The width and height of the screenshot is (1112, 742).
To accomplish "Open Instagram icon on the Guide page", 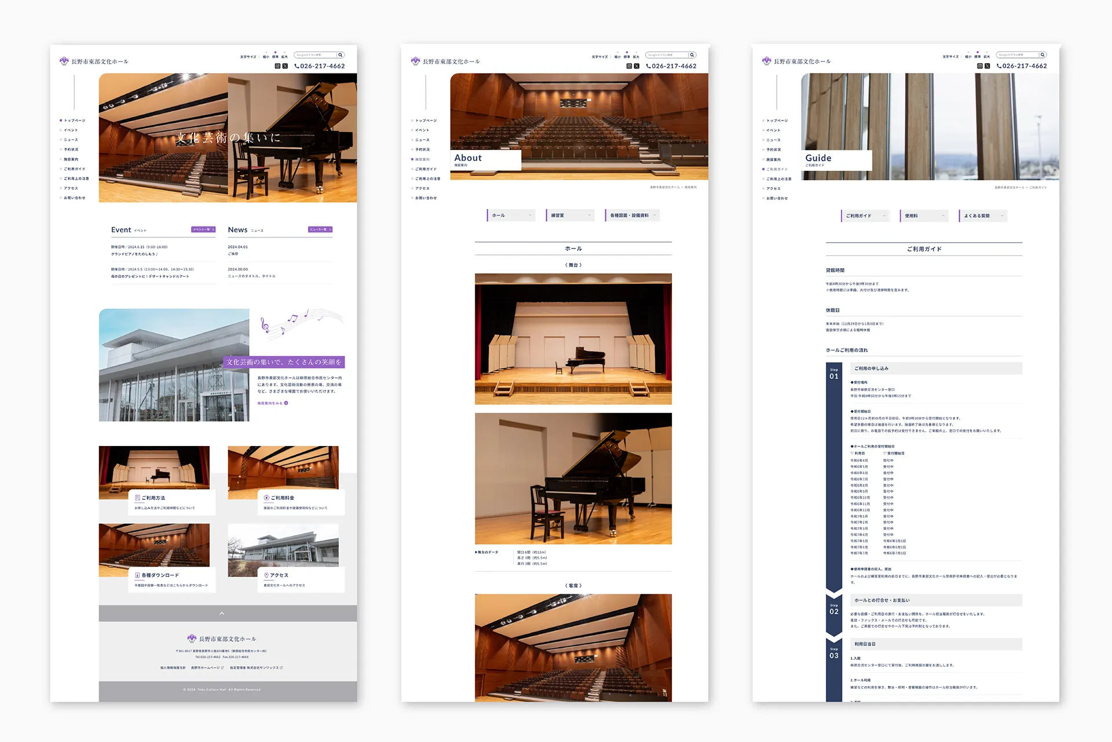I will [980, 66].
